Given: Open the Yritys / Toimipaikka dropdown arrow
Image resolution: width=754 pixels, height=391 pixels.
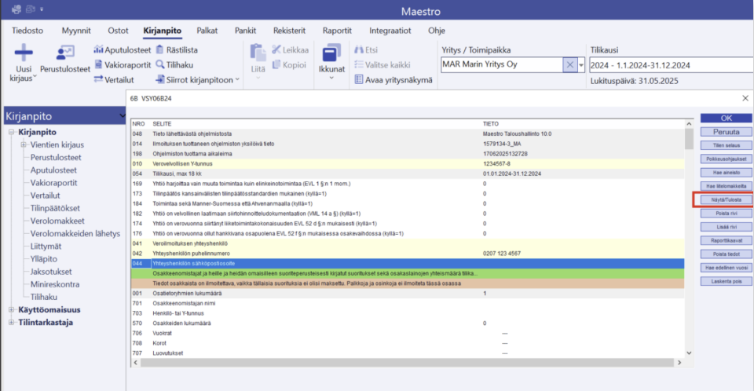Looking at the screenshot, I should click(582, 65).
